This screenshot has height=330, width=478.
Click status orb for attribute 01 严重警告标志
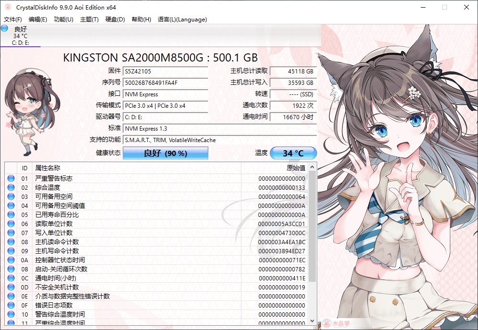pyautogui.click(x=11, y=178)
